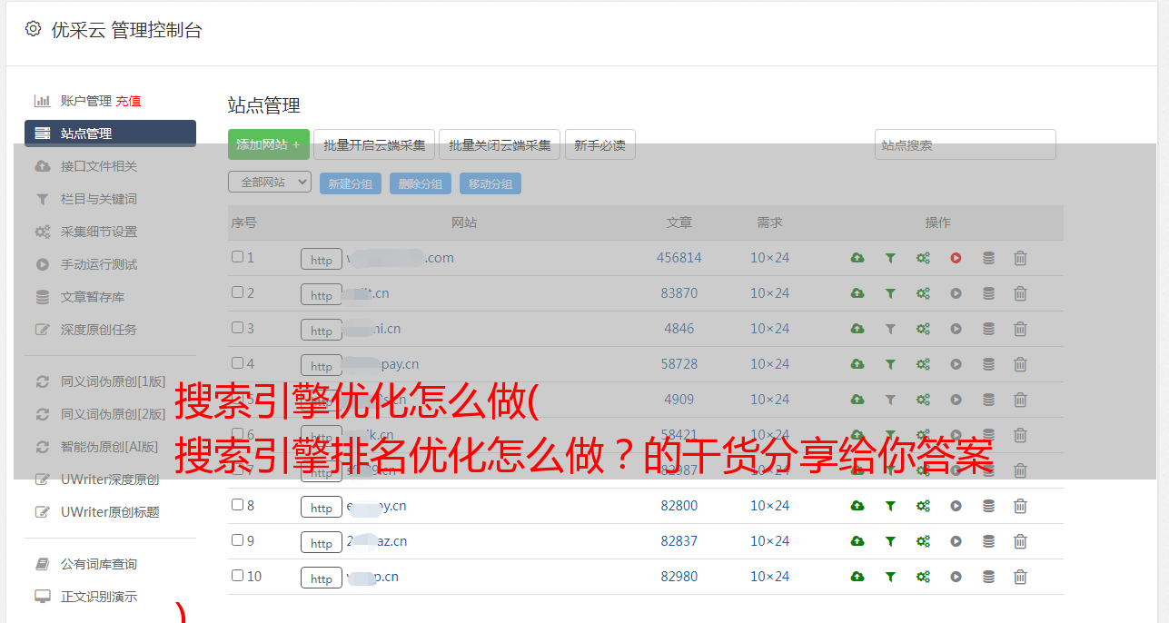Image resolution: width=1169 pixels, height=623 pixels.
Task: Click the play icon in row 10
Action: click(956, 577)
